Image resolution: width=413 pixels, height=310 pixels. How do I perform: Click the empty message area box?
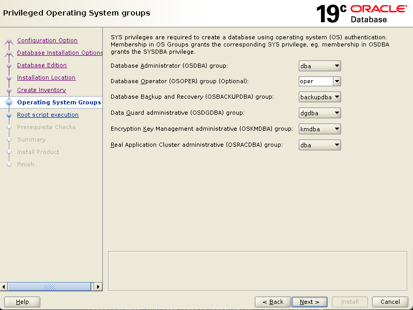[x=257, y=271]
